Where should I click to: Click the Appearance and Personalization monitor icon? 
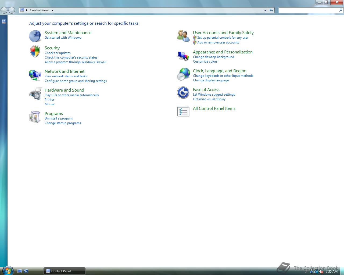pyautogui.click(x=184, y=56)
